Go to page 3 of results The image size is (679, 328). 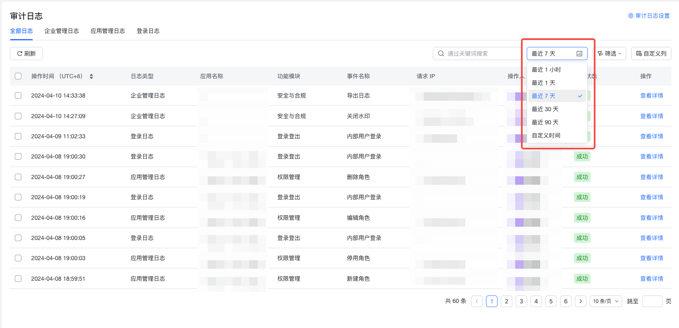[x=521, y=301]
